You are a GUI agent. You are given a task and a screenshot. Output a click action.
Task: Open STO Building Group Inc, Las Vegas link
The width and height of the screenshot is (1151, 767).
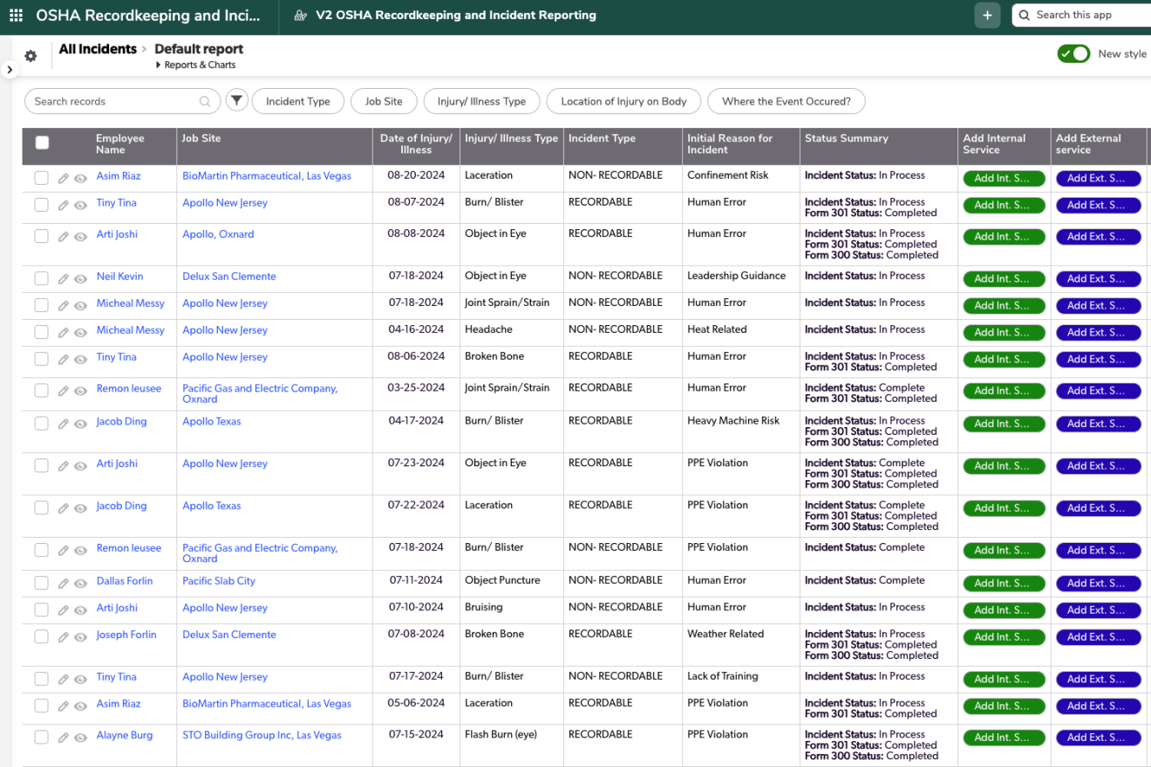point(262,736)
